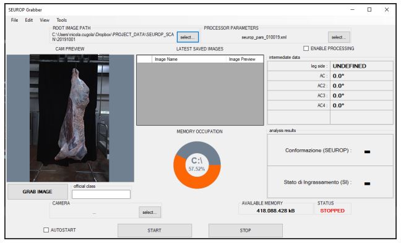
Task: Enable the ENABLE PROCESSING checkbox
Action: point(306,48)
